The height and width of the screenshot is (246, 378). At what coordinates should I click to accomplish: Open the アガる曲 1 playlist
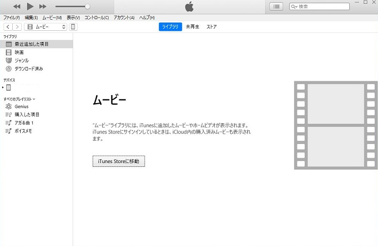coord(36,123)
